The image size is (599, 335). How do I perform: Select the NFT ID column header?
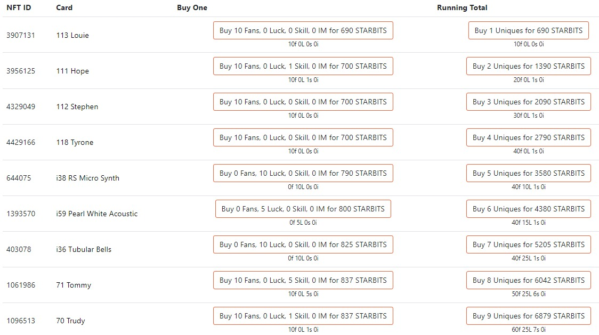19,7
